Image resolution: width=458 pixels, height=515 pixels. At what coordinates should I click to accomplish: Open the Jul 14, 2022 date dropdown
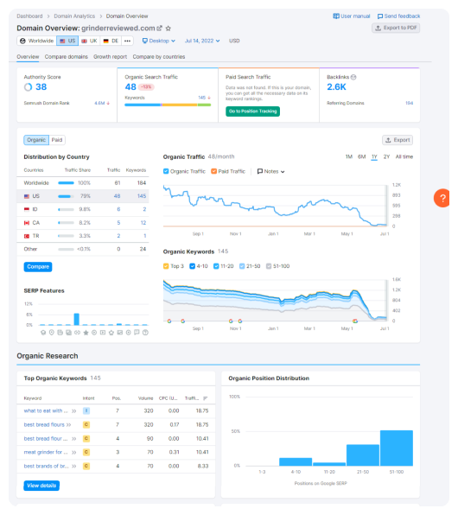click(202, 41)
